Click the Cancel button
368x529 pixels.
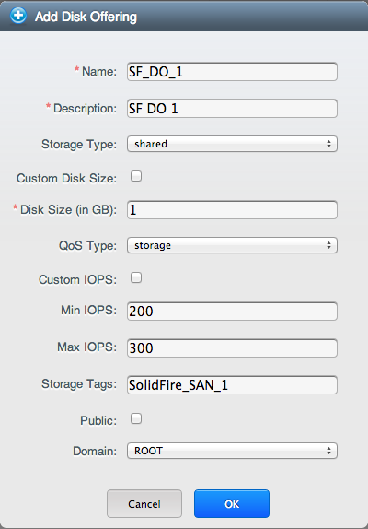[x=144, y=504]
